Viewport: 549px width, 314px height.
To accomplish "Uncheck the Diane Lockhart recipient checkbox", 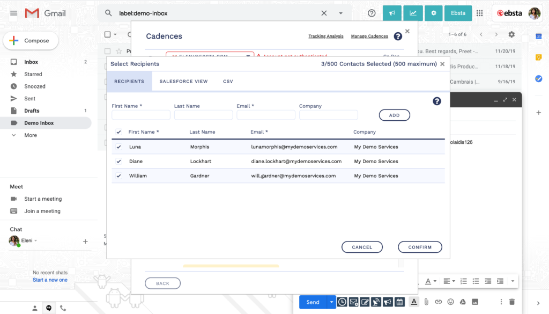I will pyautogui.click(x=119, y=161).
